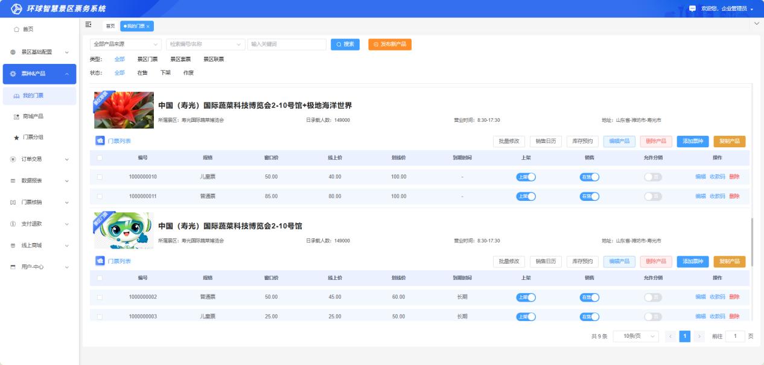Click the 前往 page number input
The image size is (764, 365).
[735, 337]
